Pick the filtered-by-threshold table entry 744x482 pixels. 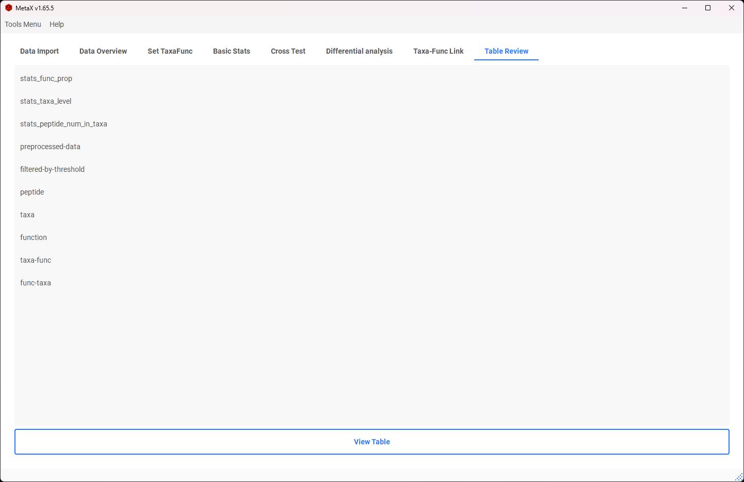coord(371,169)
